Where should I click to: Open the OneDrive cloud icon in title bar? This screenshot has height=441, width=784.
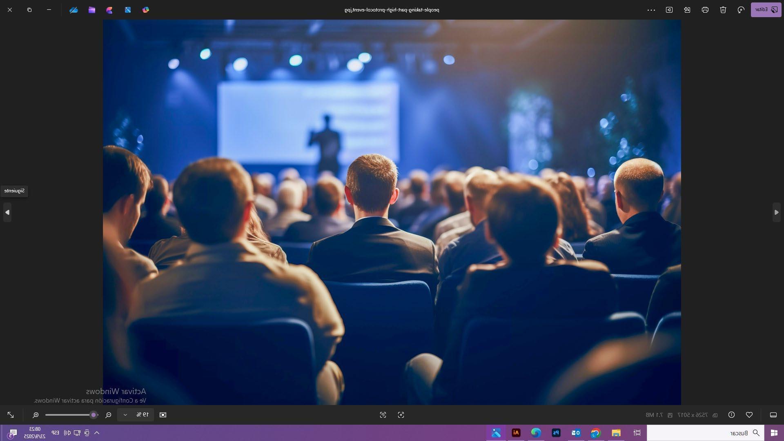coord(73,10)
